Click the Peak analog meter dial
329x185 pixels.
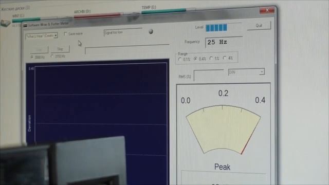223,129
